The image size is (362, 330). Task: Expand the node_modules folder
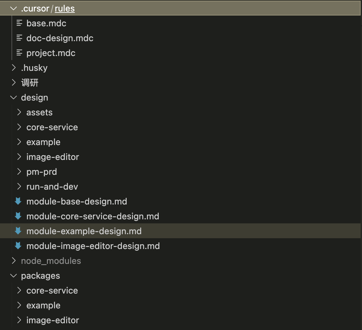pyautogui.click(x=14, y=261)
